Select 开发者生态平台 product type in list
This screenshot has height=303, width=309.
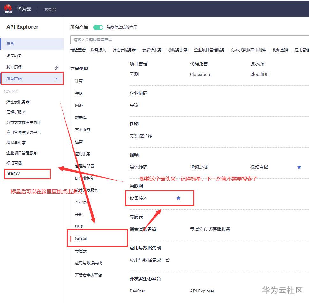pyautogui.click(x=88, y=275)
